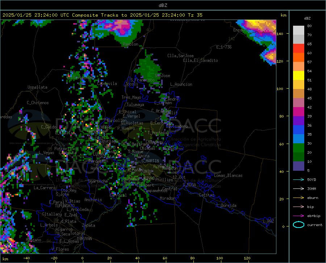Click the V_Flores map label
This screenshot has width=326, height=263.
point(60,249)
